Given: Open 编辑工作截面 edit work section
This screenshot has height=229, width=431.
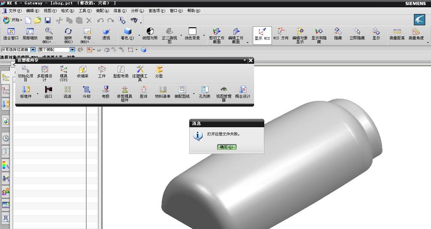Looking at the screenshot, I should [236, 36].
